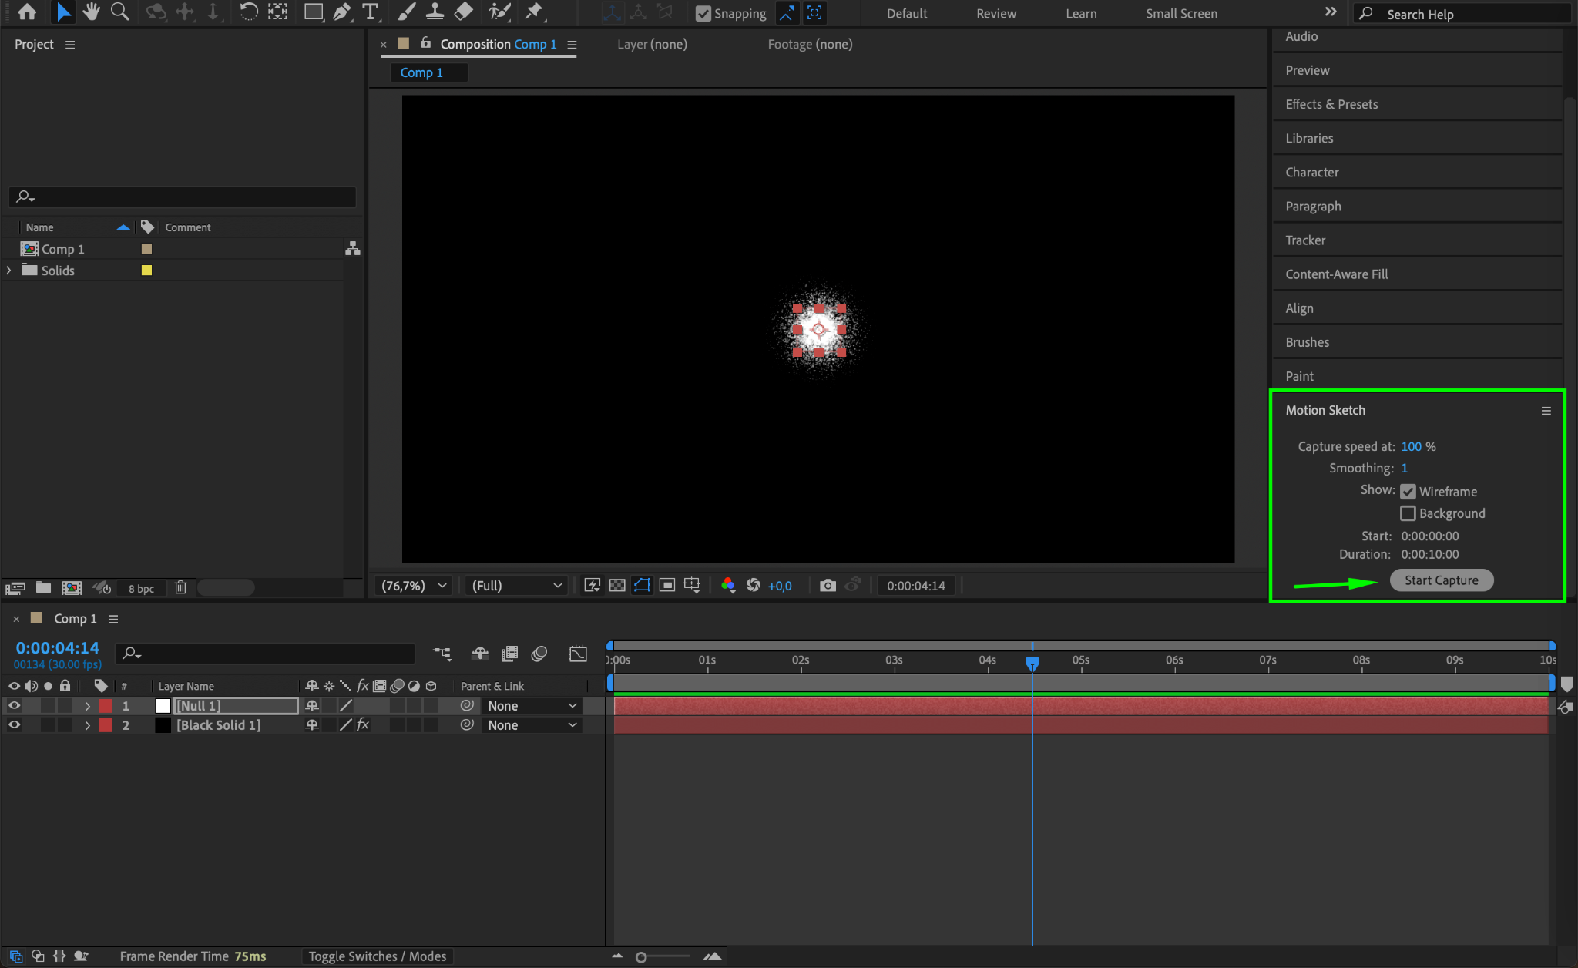Open the Effects & Presets panel

click(x=1331, y=104)
